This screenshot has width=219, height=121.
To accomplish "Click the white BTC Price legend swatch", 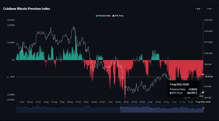I will (x=113, y=16).
